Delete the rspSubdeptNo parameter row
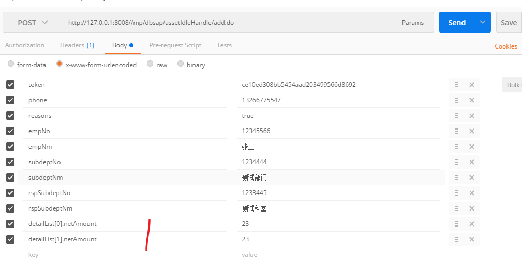This screenshot has height=258, width=522. tap(471, 193)
